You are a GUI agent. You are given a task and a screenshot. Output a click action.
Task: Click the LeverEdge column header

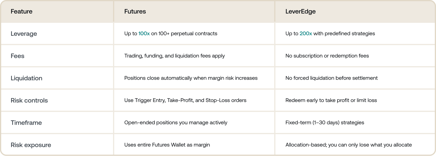300,11
